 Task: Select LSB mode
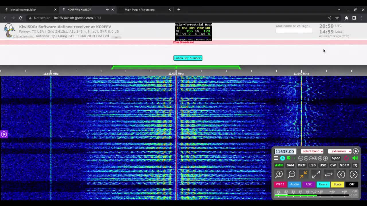[312, 165]
